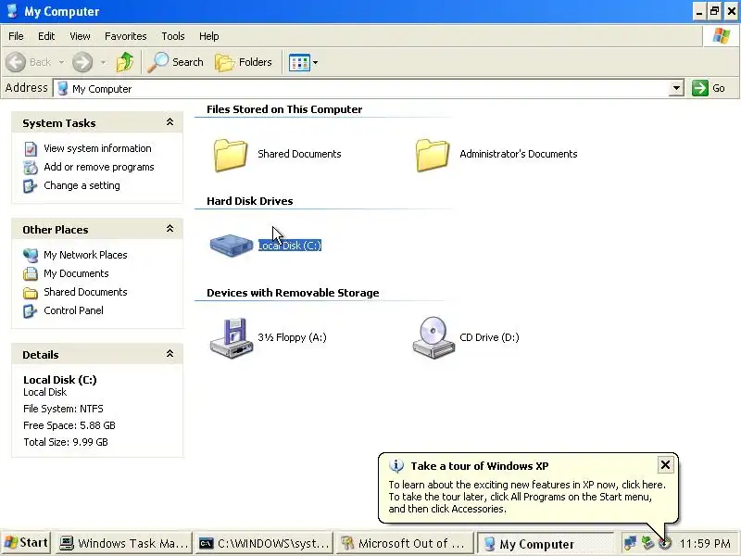Open the Tools menu
The image size is (741, 556).
[173, 36]
